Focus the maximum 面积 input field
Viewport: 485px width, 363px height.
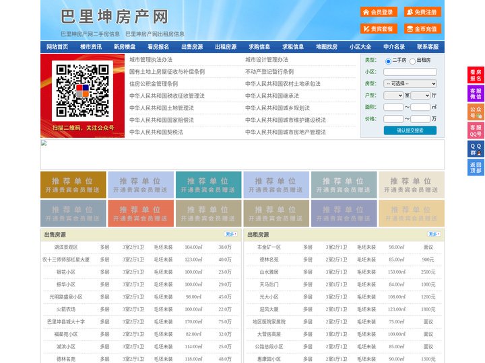click(420, 107)
